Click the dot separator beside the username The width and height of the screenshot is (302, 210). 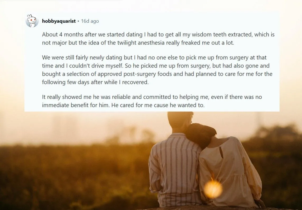coord(78,21)
